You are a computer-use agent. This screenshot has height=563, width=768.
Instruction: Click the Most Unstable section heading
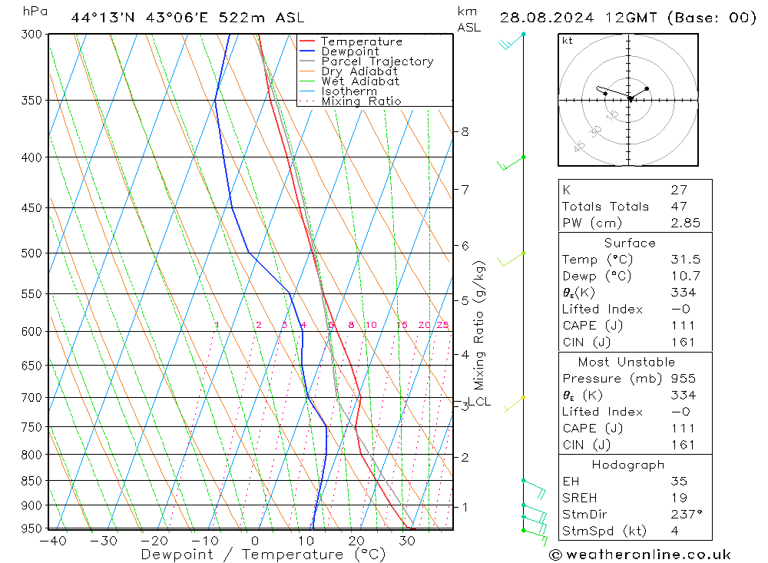click(627, 362)
